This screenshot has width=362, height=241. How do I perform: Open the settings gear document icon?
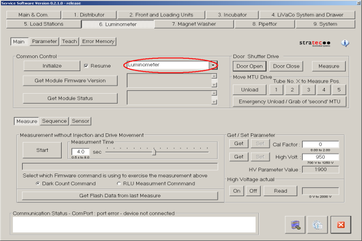318,224
